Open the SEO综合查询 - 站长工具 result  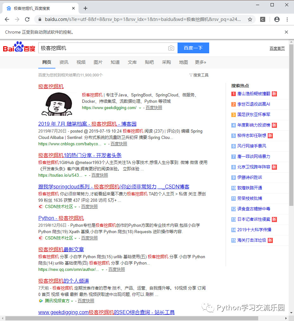coord(106,312)
